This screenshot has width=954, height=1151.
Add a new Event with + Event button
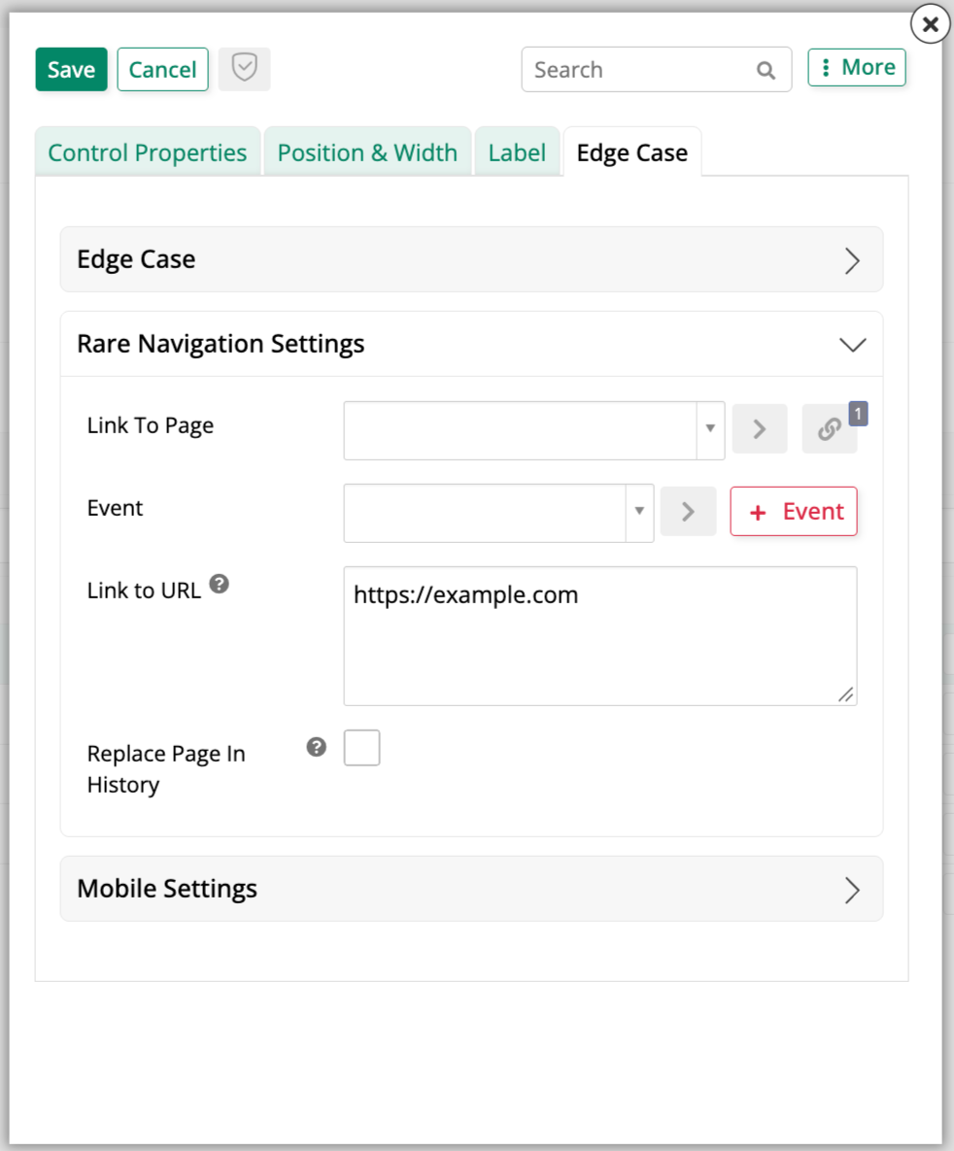pos(793,511)
